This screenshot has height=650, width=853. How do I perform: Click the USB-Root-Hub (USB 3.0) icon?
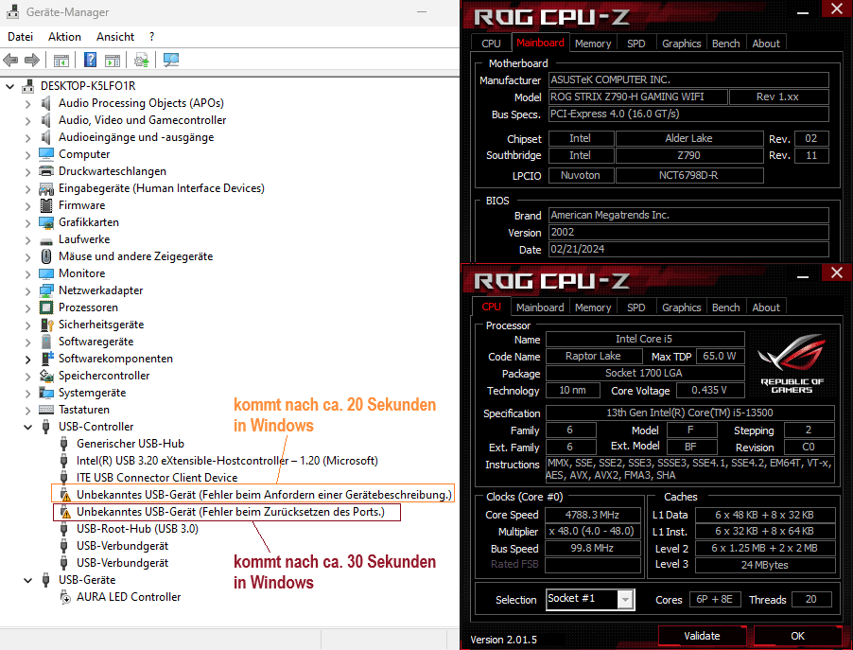(x=64, y=529)
